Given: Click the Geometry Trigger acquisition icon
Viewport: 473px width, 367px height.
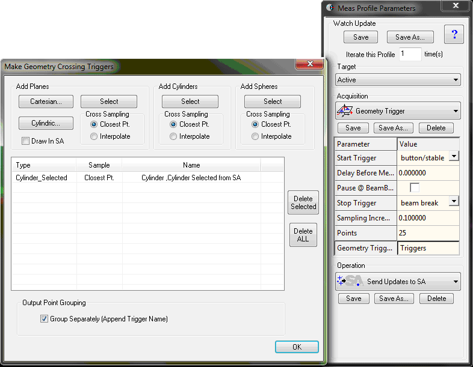Looking at the screenshot, I should [345, 111].
